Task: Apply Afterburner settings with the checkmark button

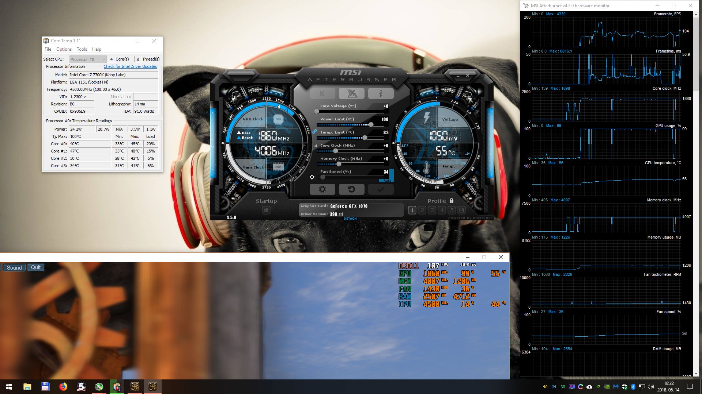Action: pos(381,189)
